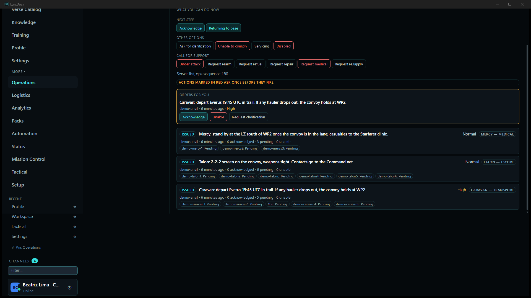Click Unable on Caravan order
Image resolution: width=531 pixels, height=298 pixels.
[x=218, y=117]
